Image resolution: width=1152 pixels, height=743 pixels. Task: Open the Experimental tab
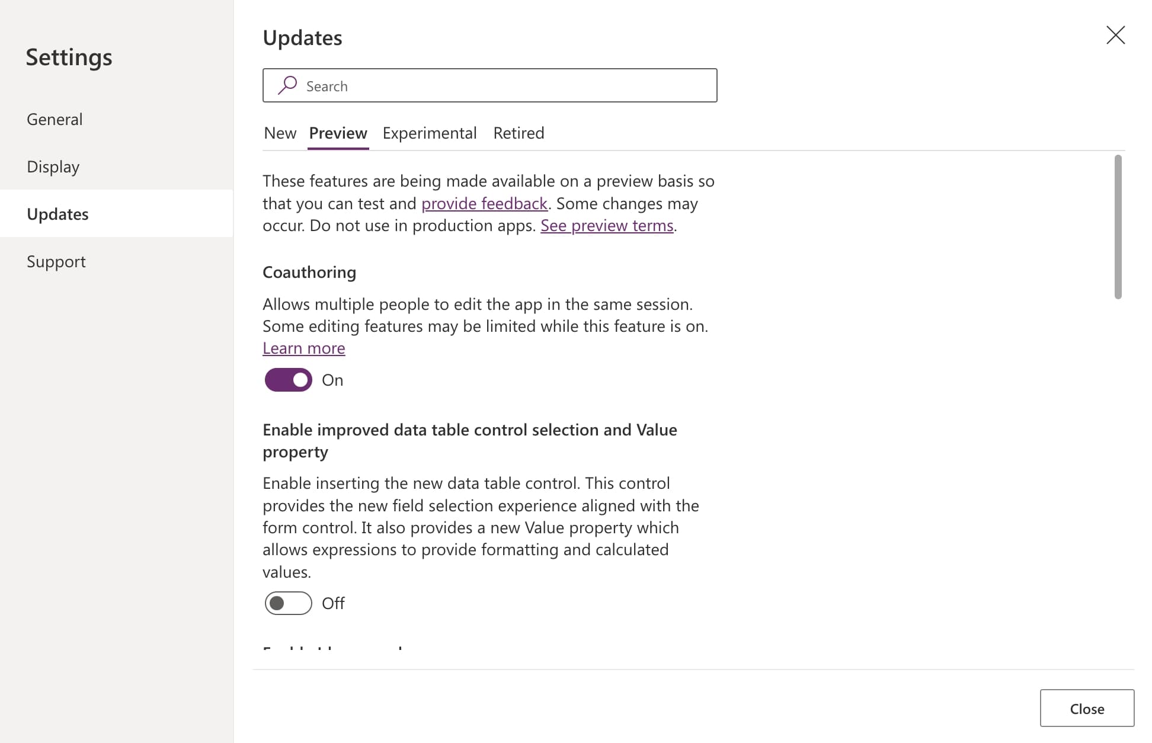[x=430, y=133]
